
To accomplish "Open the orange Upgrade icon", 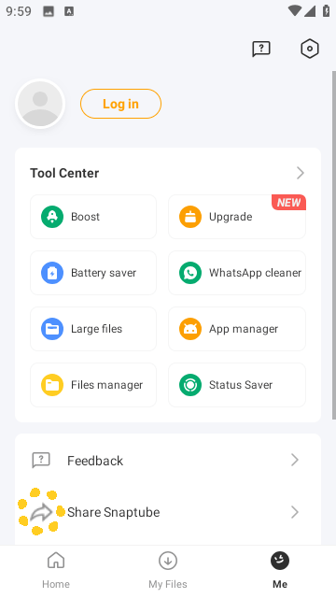I will [x=190, y=217].
